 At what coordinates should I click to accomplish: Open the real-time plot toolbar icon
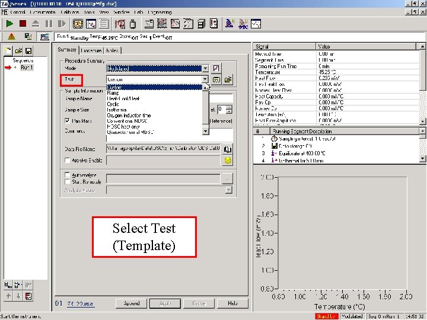click(x=91, y=24)
